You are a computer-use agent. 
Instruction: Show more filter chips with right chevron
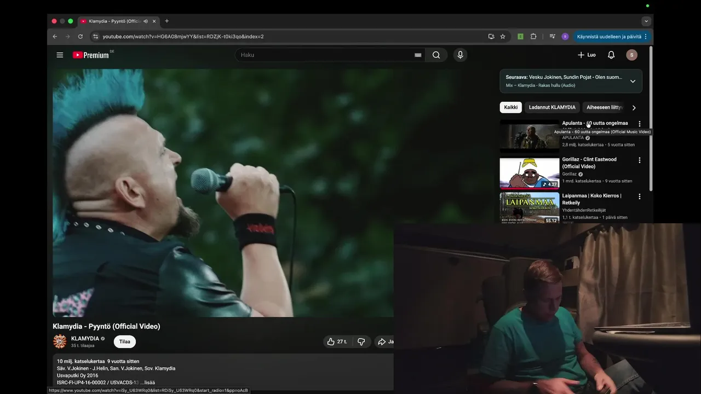[x=634, y=108]
